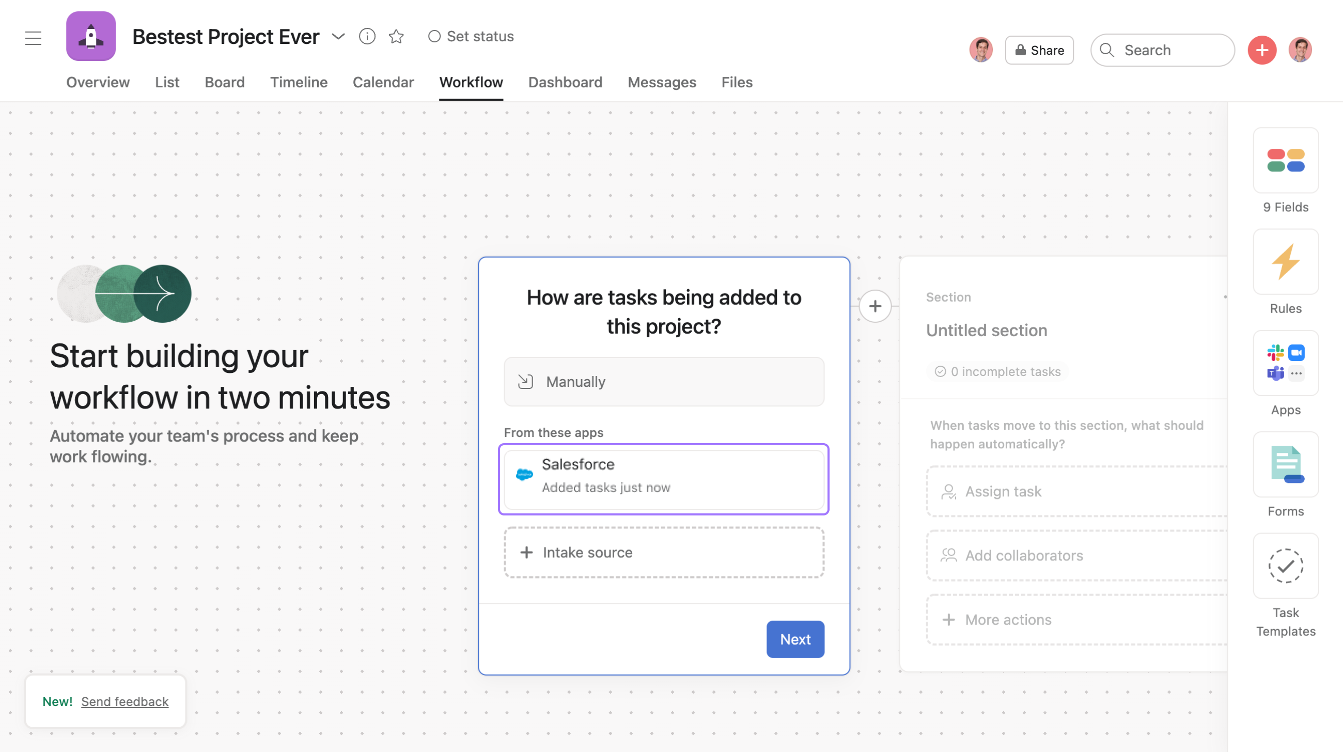The width and height of the screenshot is (1343, 752).
Task: Switch to the Timeline tab
Action: pos(299,82)
